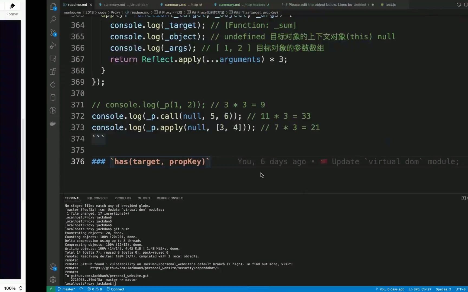Open the Extensions view icon
The width and height of the screenshot is (468, 292).
[53, 71]
